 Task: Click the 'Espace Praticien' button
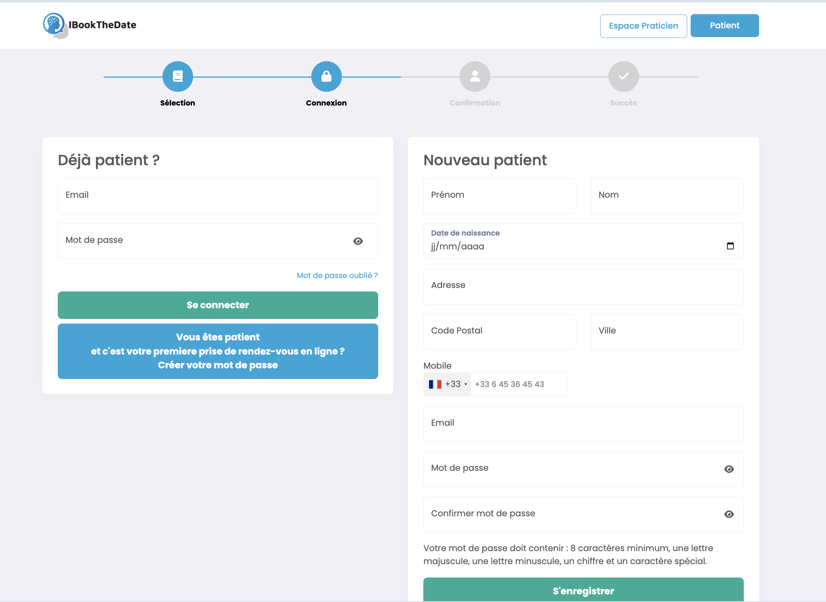point(642,26)
